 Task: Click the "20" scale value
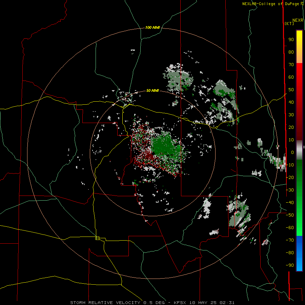[291, 127]
